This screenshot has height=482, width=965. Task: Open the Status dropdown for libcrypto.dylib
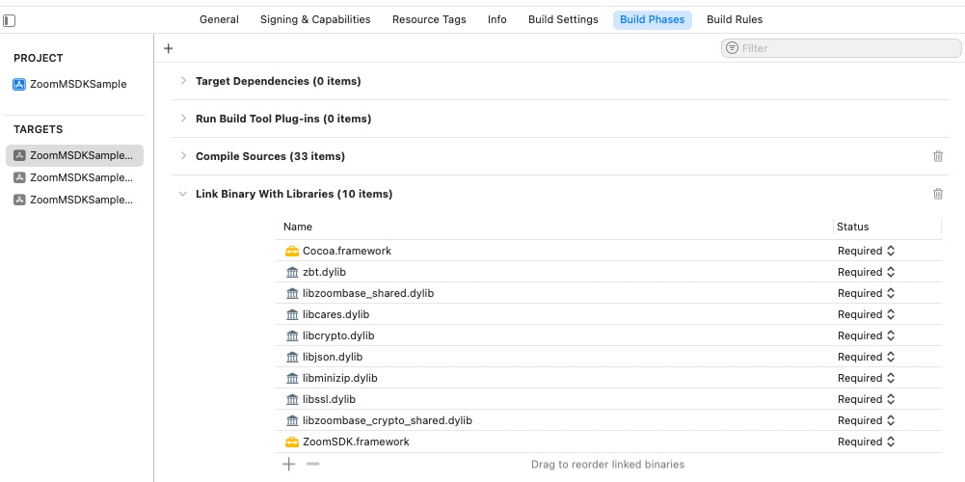(866, 336)
